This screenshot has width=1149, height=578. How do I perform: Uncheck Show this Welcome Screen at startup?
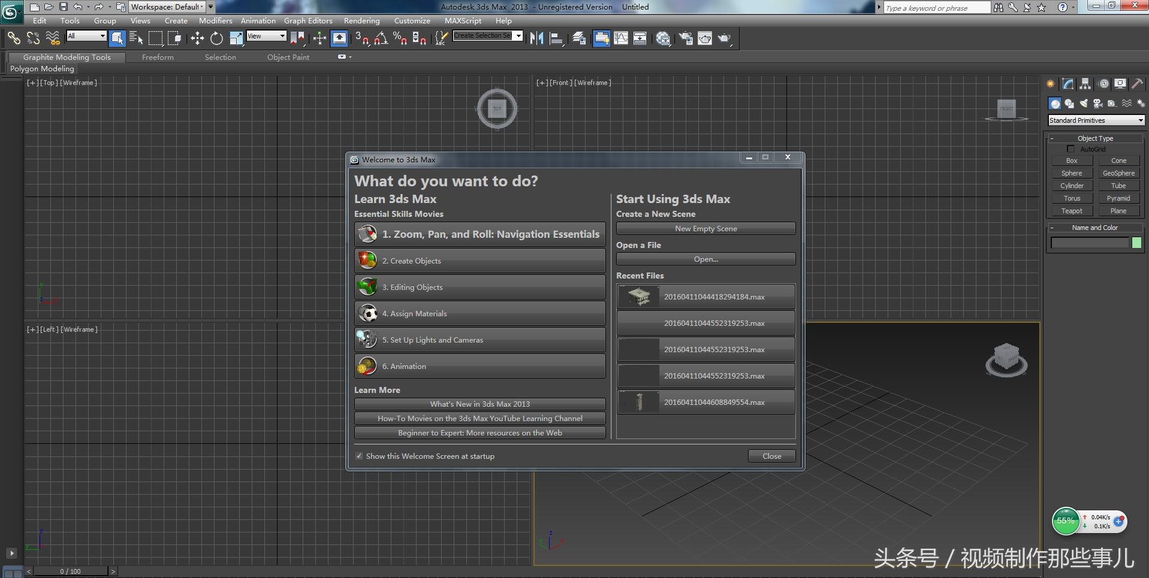tap(359, 456)
